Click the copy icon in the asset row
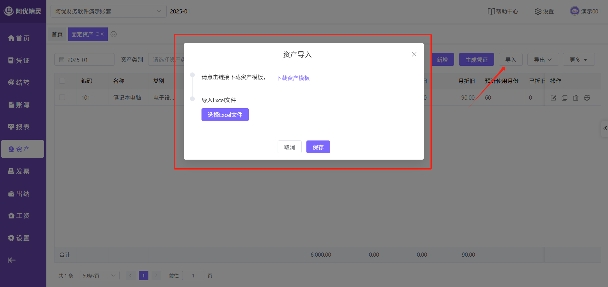Viewport: 608px width, 287px height. tap(565, 98)
